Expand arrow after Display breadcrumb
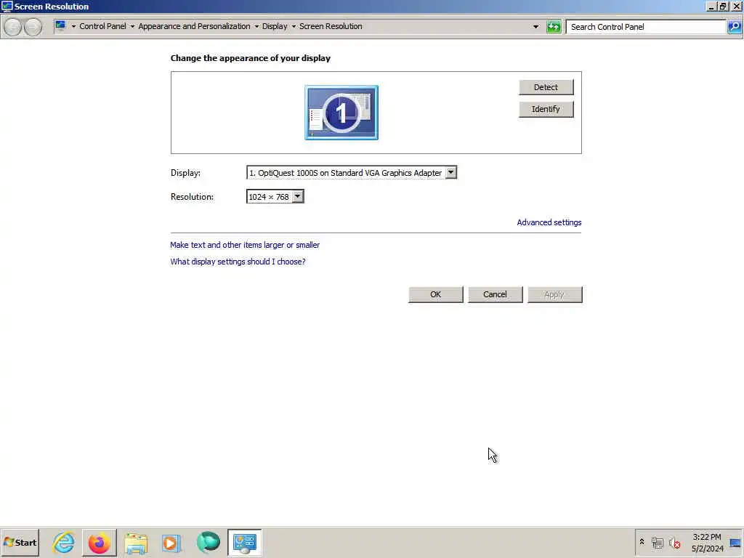 [294, 27]
